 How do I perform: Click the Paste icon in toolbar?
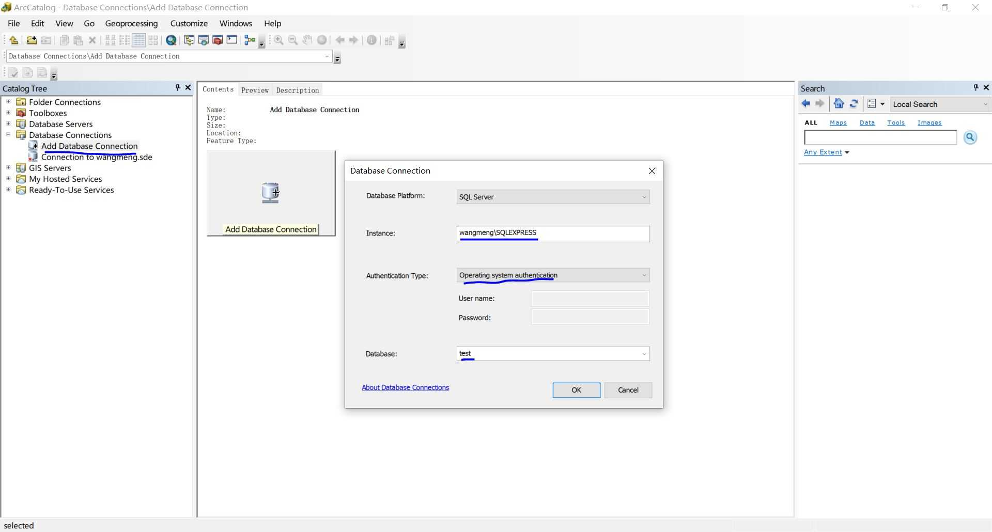click(x=78, y=40)
